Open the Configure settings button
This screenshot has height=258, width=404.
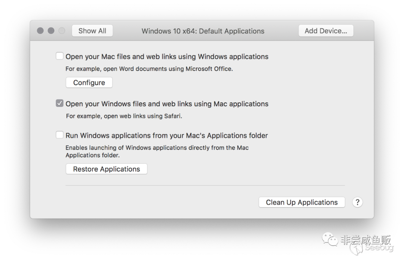(89, 83)
